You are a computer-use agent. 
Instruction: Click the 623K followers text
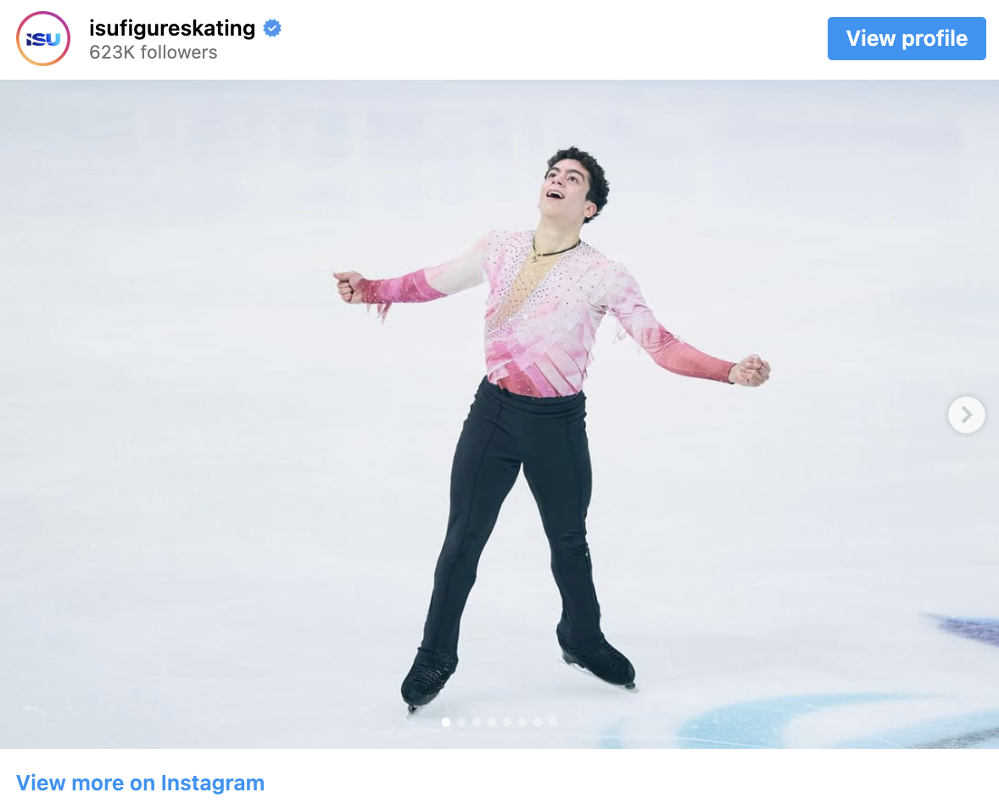[x=153, y=53]
